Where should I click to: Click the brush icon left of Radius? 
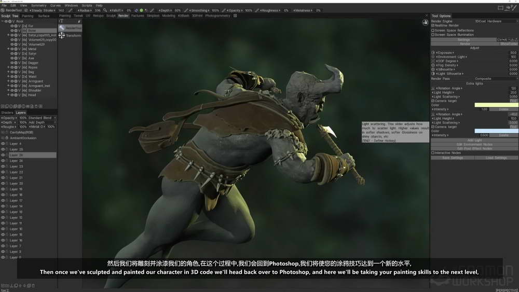71,10
